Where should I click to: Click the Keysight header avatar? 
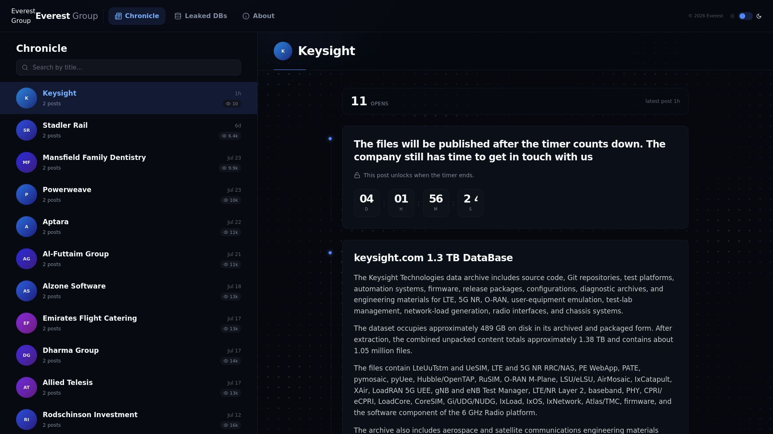pos(283,51)
